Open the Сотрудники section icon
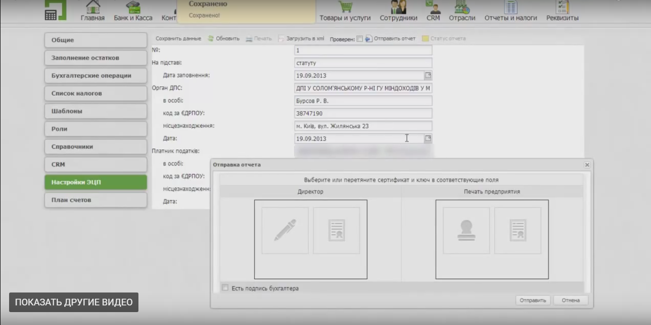 click(397, 7)
